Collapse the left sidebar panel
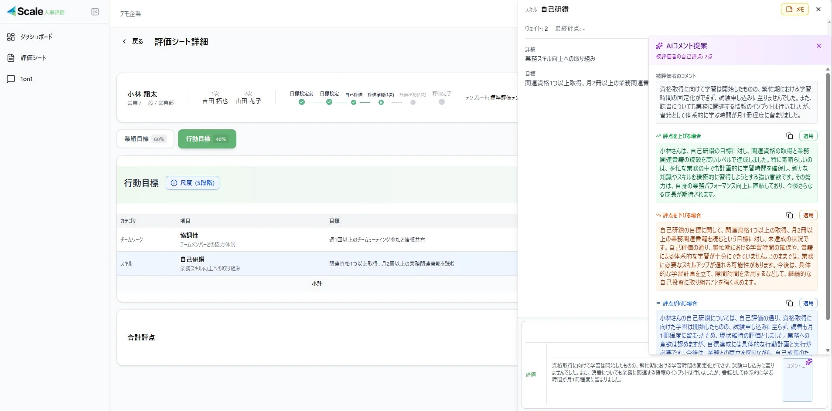832x411 pixels. 95,11
